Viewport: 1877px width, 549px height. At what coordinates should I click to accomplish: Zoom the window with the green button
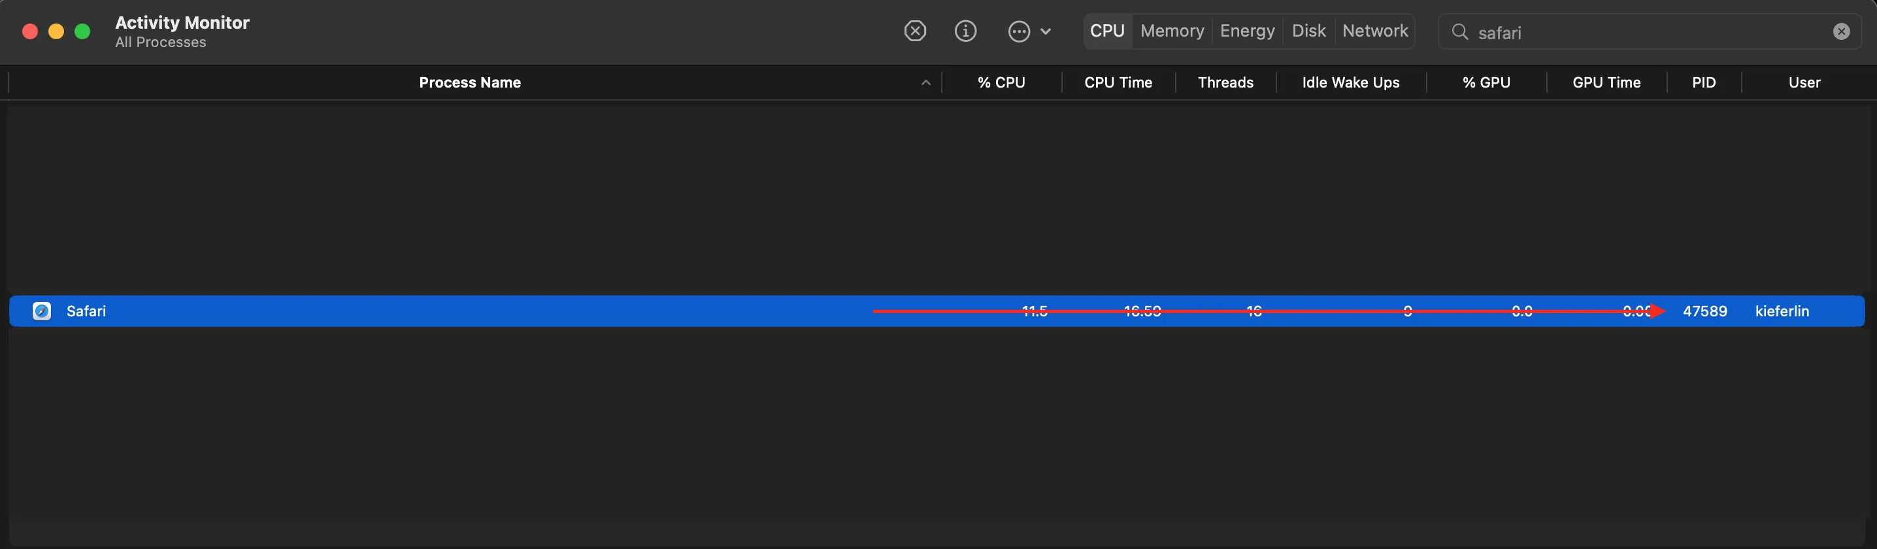pos(82,31)
